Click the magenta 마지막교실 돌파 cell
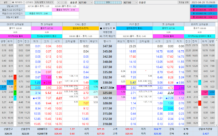This screenshot has width=218, height=136. pyautogui.click(x=16, y=36)
